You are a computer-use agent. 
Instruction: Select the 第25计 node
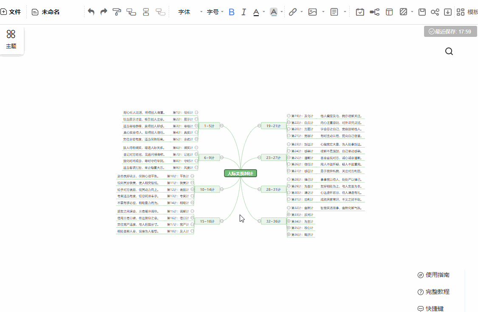tap(302, 158)
